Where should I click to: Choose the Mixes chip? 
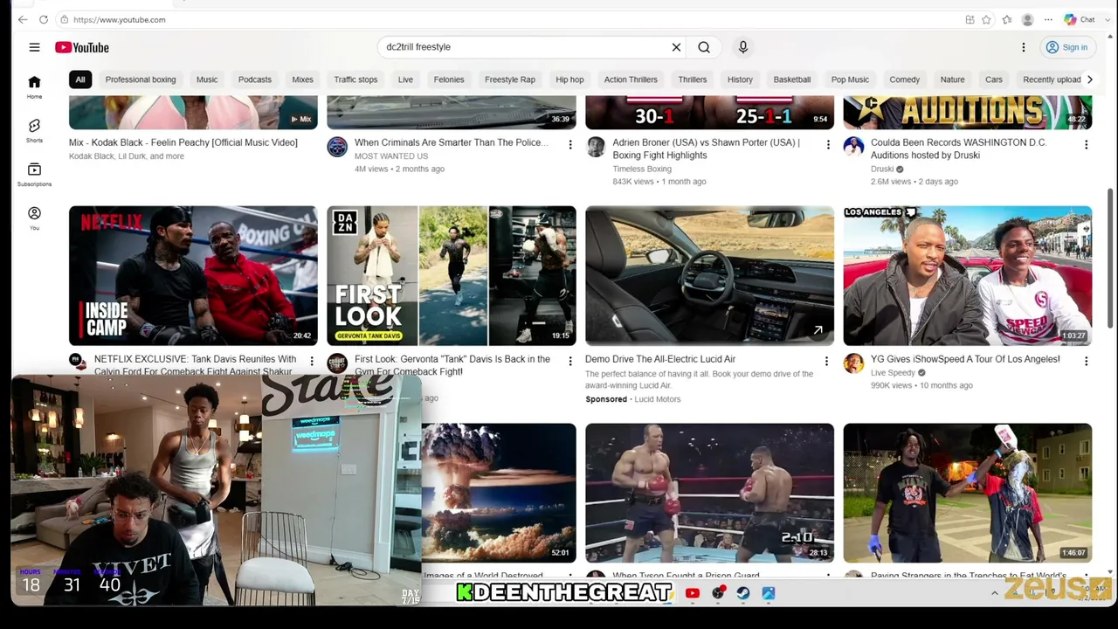(x=302, y=79)
